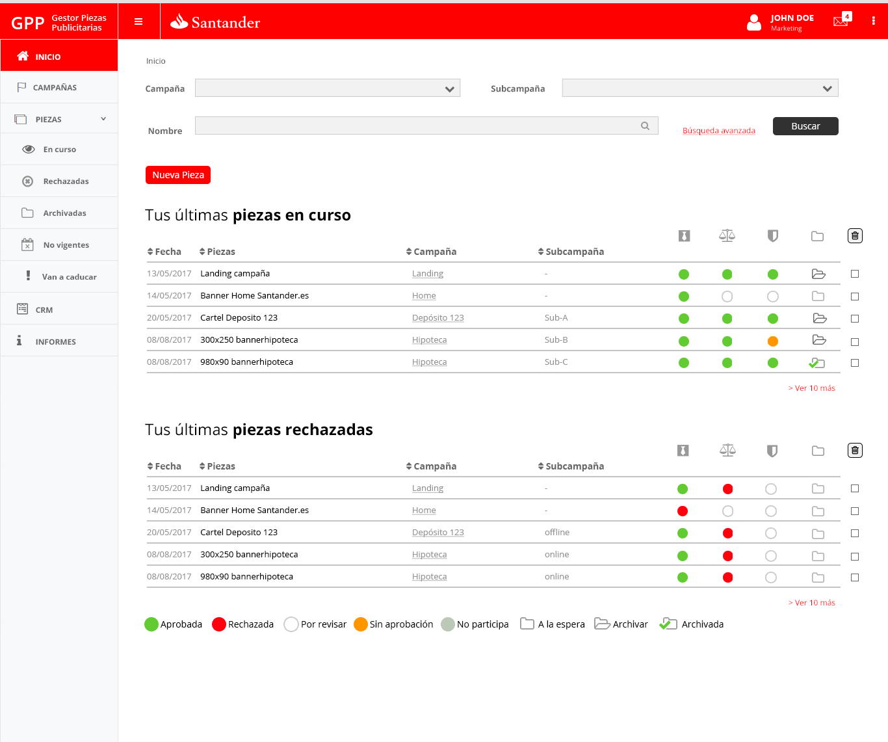Click waiting folder icon for Banner Home en curso
This screenshot has width=888, height=742.
(818, 297)
